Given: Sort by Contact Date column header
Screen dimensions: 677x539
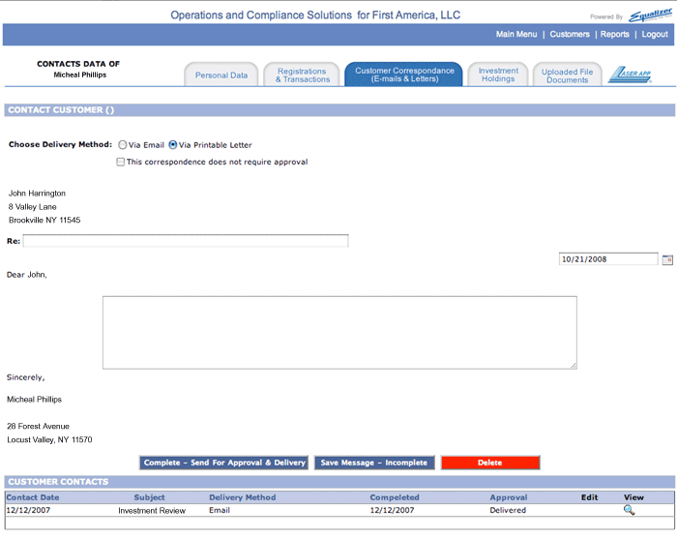Looking at the screenshot, I should (33, 497).
